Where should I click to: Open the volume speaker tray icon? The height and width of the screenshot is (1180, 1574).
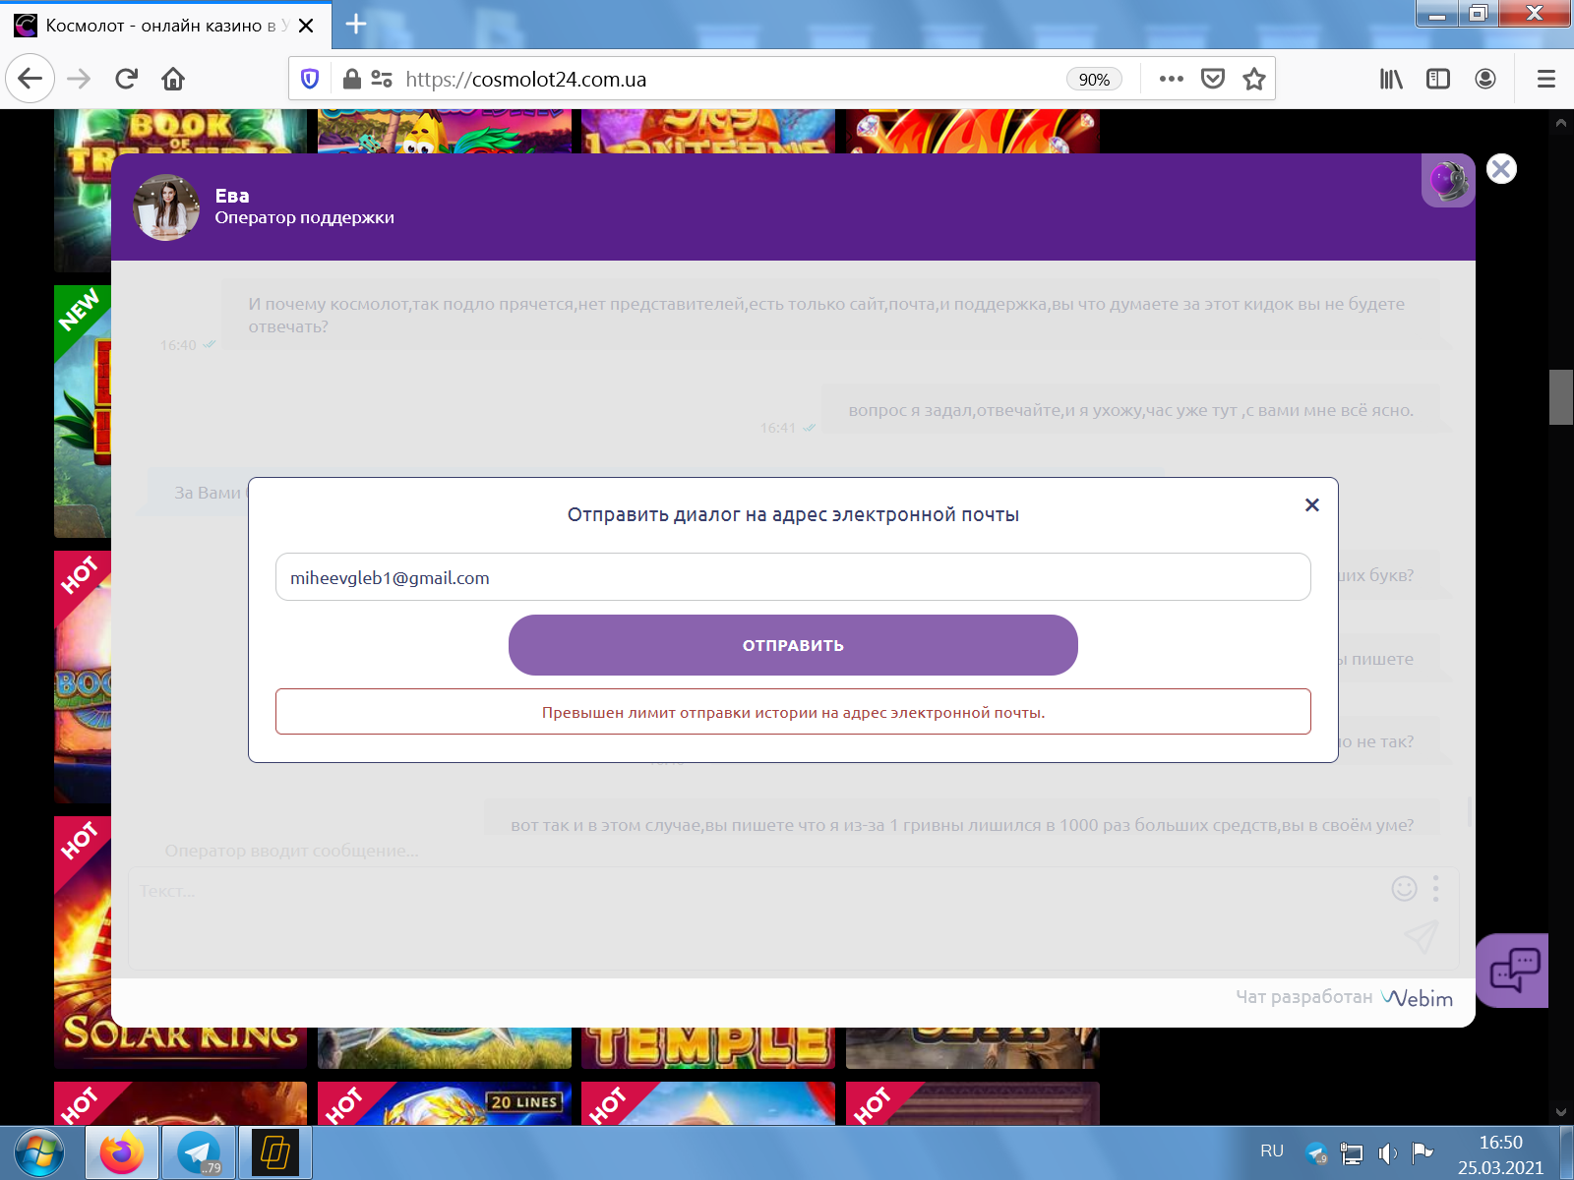click(x=1387, y=1152)
